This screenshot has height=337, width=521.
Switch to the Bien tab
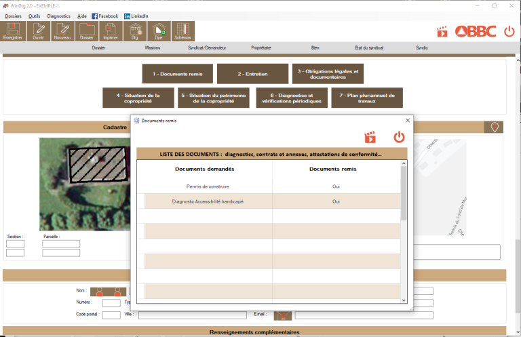pyautogui.click(x=315, y=48)
